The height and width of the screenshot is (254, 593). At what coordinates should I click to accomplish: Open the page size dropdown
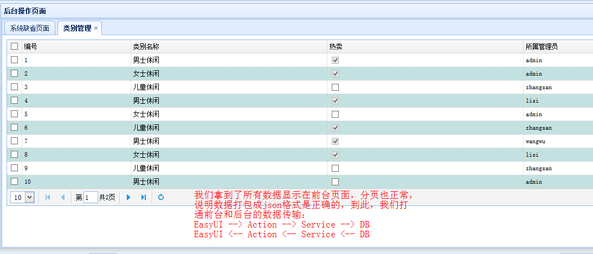(22, 197)
